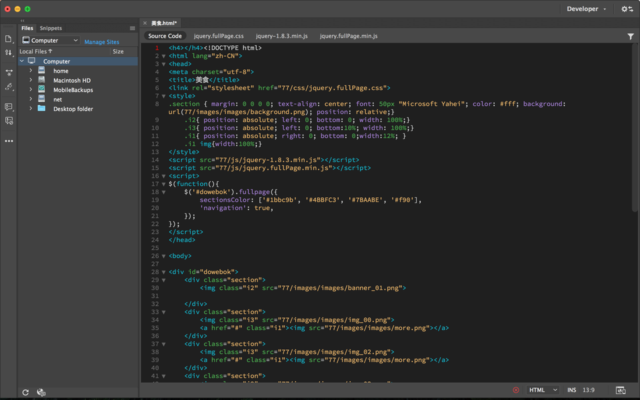Select the MobileBackups volume
The width and height of the screenshot is (640, 400).
pyautogui.click(x=73, y=90)
